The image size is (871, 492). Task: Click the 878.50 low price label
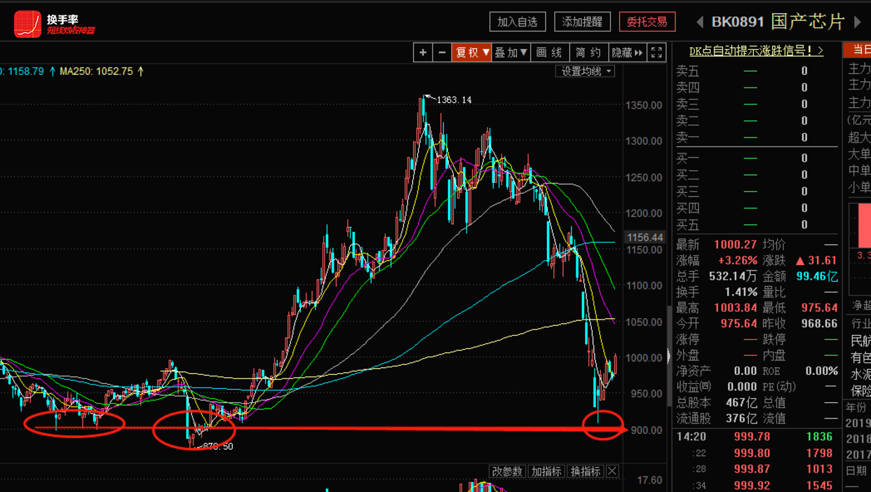[217, 446]
